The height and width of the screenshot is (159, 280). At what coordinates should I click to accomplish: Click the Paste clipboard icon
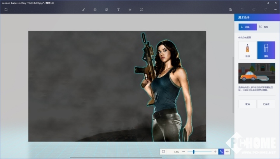(231, 10)
